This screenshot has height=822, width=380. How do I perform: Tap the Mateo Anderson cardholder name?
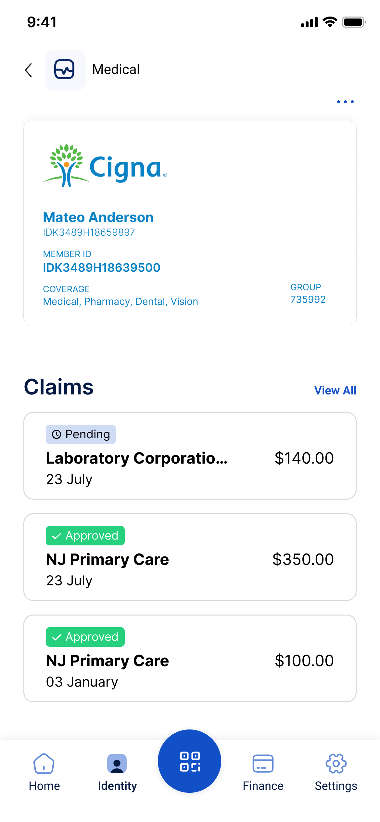pyautogui.click(x=98, y=218)
